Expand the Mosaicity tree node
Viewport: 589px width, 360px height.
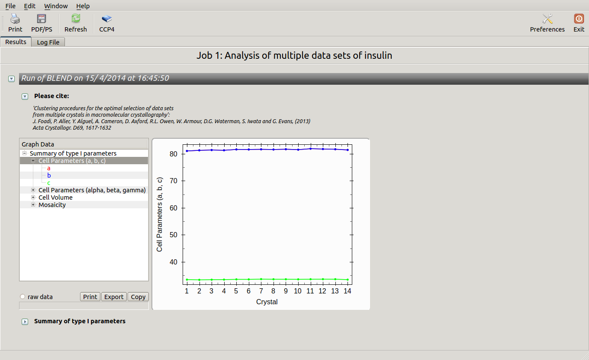[33, 205]
